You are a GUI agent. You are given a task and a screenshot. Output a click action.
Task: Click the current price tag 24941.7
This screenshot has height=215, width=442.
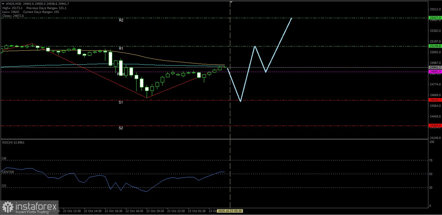point(435,68)
